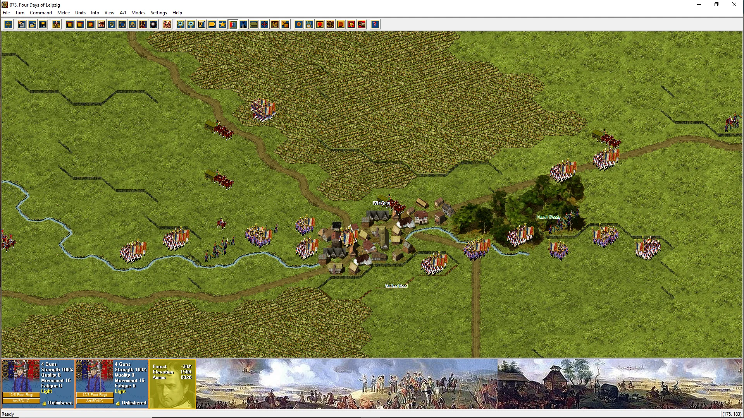Screen dimensions: 744x418
Task: Open the Melee menu
Action: pos(64,13)
